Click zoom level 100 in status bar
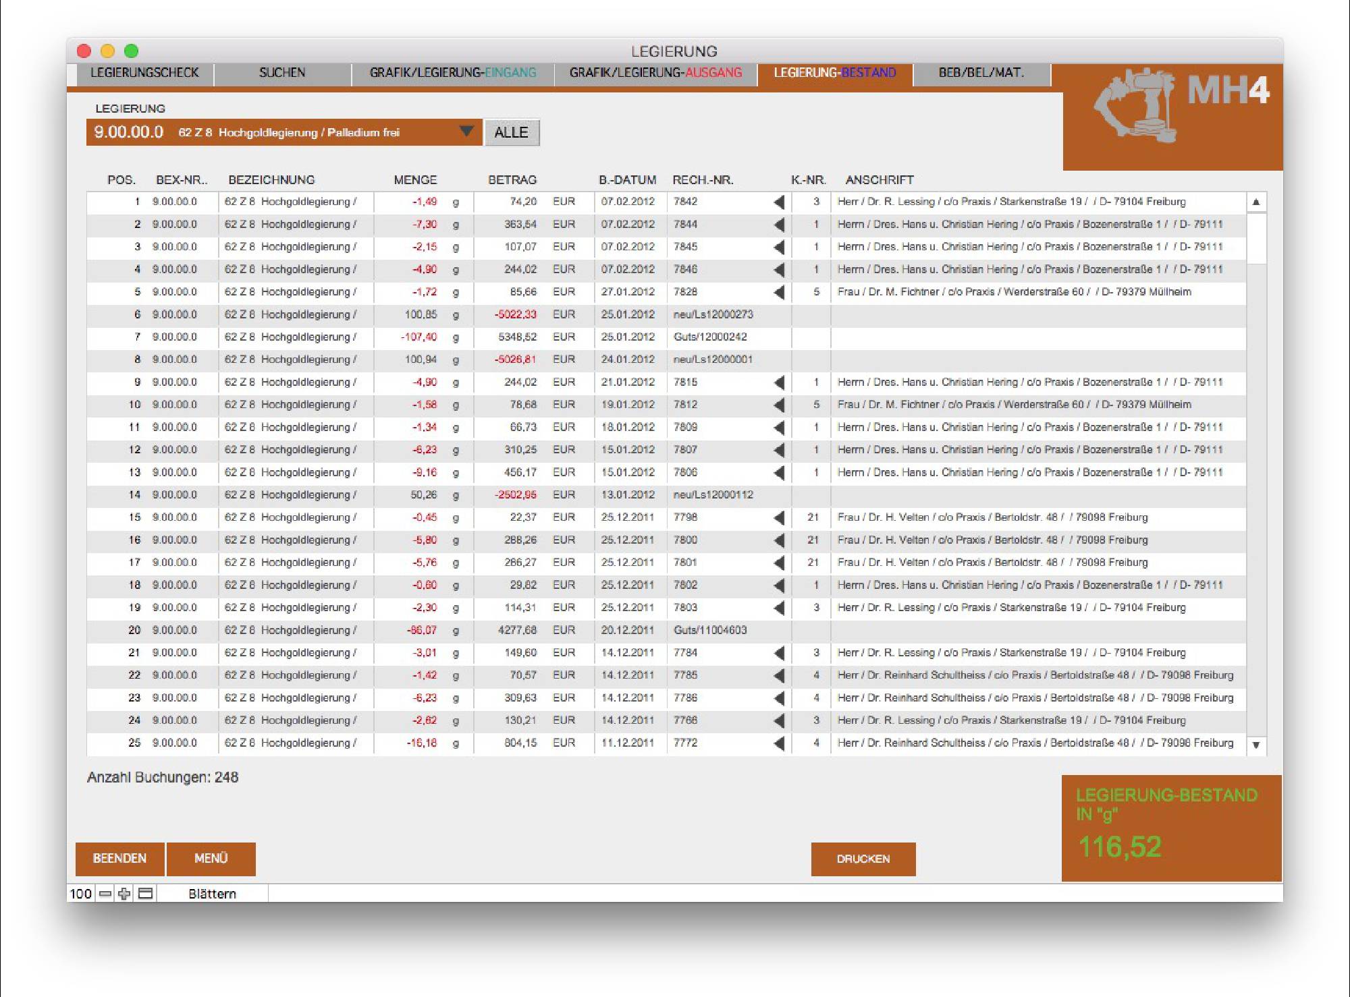The height and width of the screenshot is (997, 1350). coord(80,894)
